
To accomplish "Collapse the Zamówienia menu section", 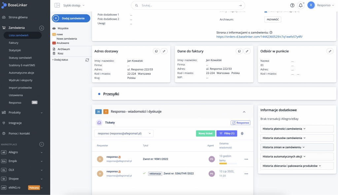I will [x=42, y=28].
